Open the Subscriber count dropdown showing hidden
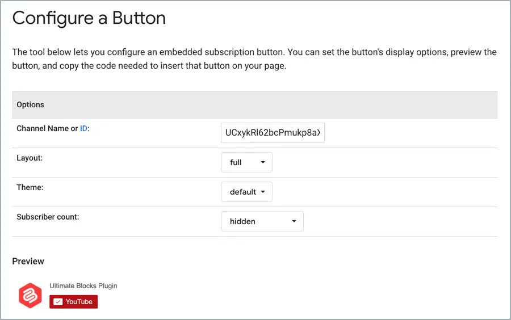Screen dimensions: 511x320 click(x=262, y=221)
